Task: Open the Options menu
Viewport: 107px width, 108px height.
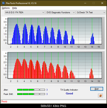Action: 6,8
